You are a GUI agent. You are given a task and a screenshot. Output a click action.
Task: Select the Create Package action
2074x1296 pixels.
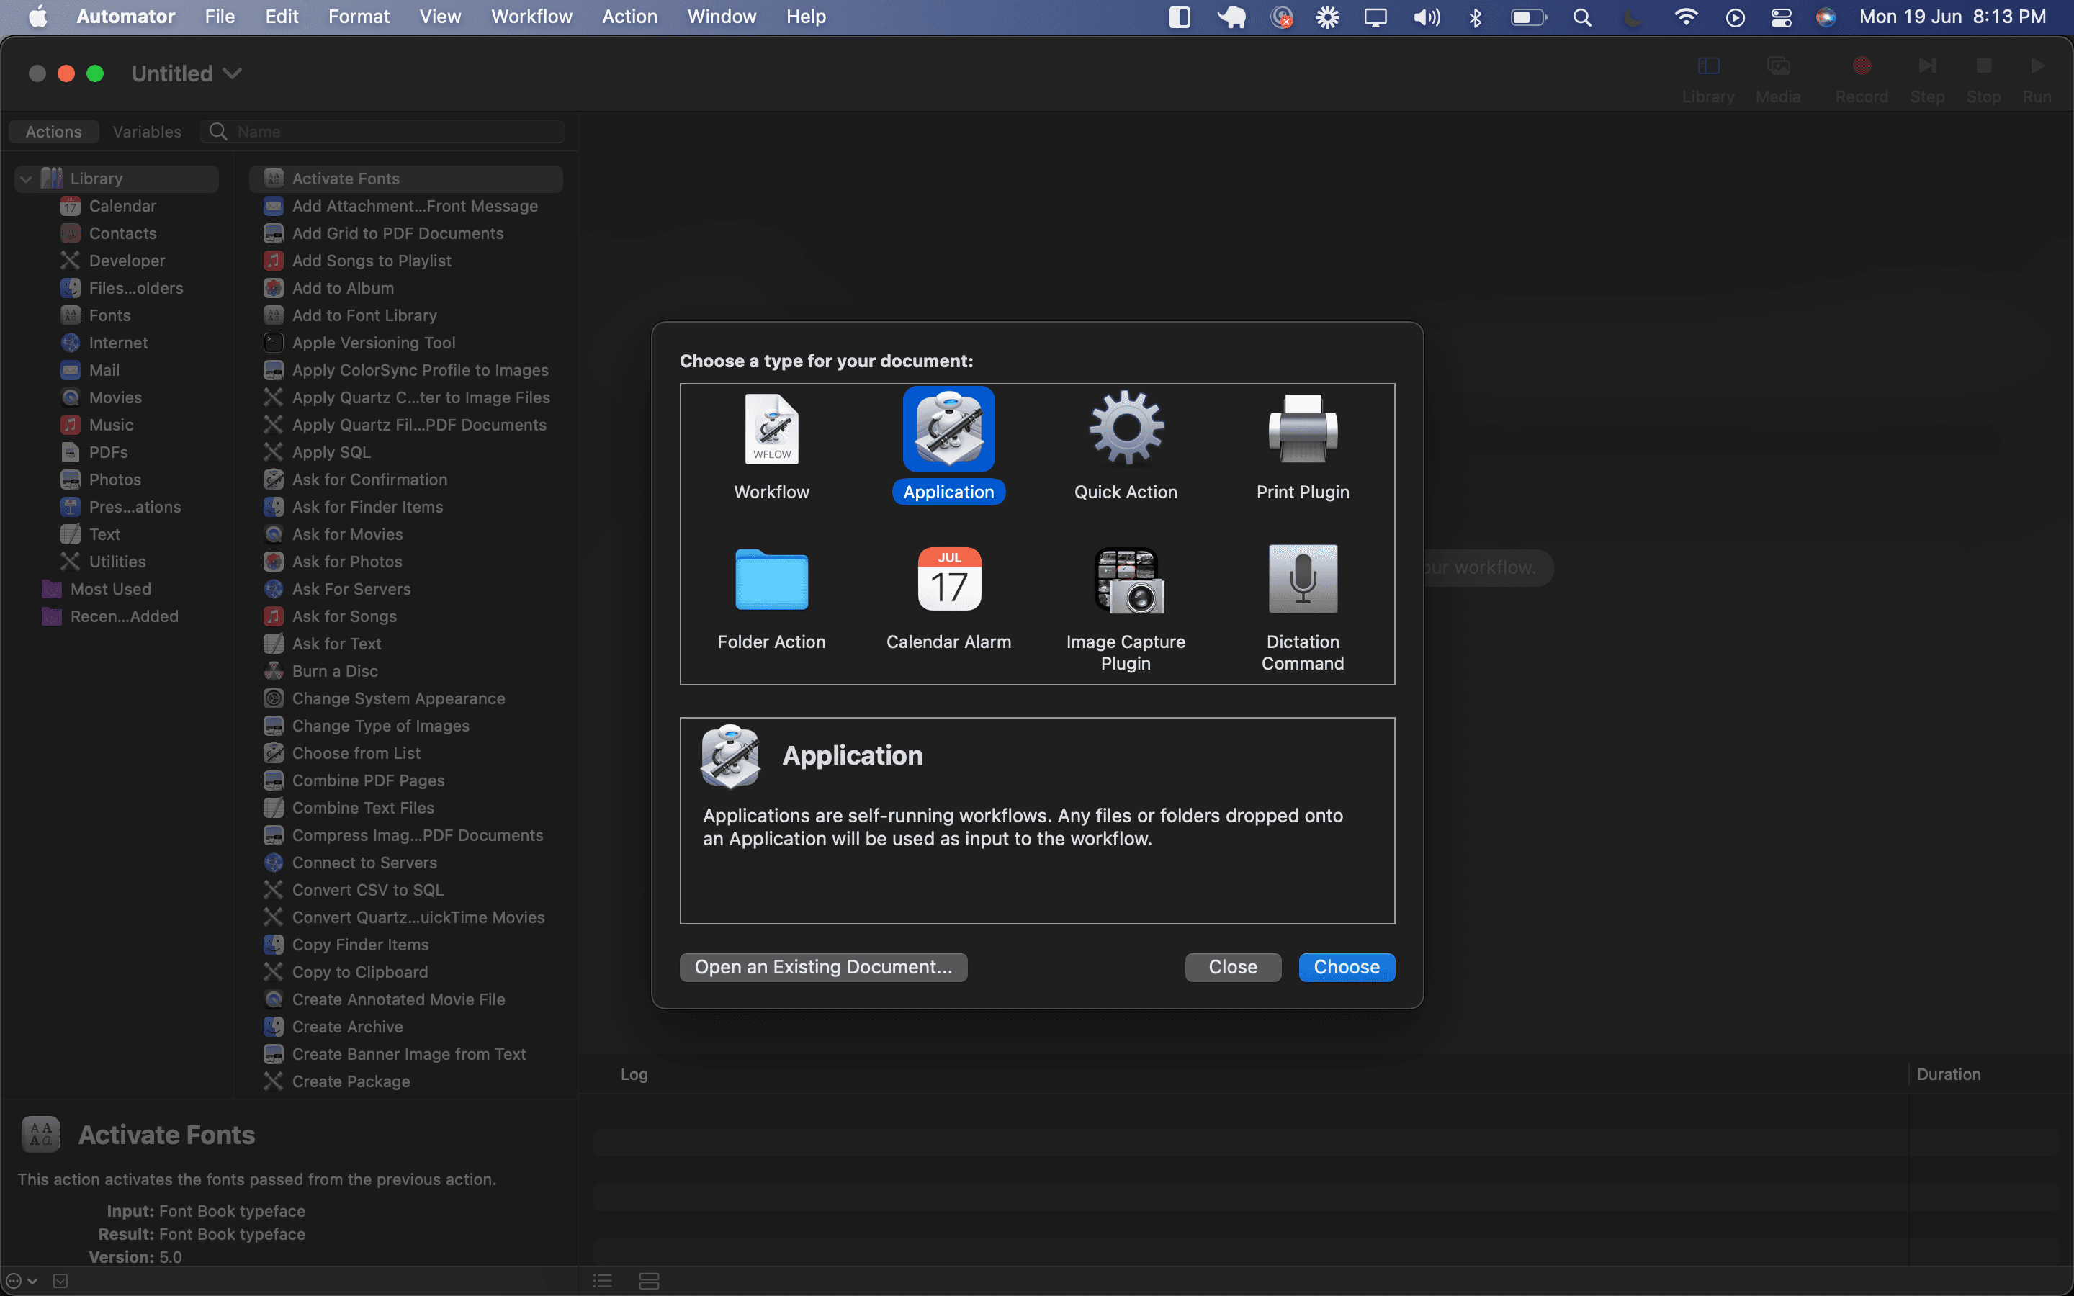[x=406, y=1081]
